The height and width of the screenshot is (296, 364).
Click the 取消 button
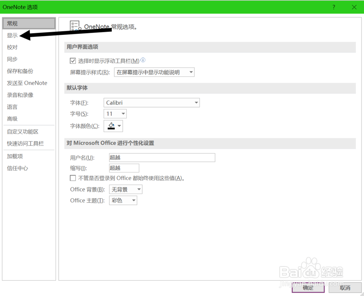(345, 288)
